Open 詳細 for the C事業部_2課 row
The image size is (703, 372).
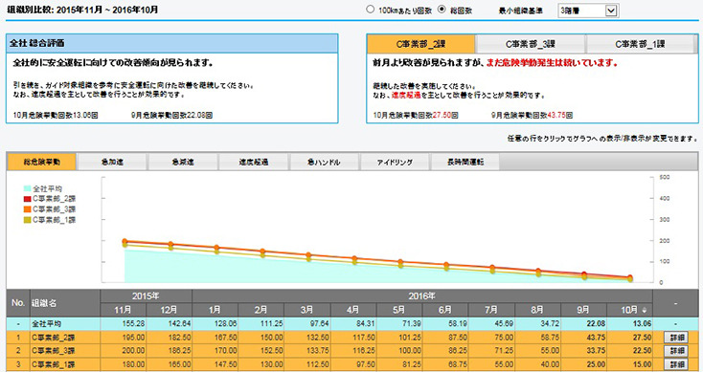(676, 338)
